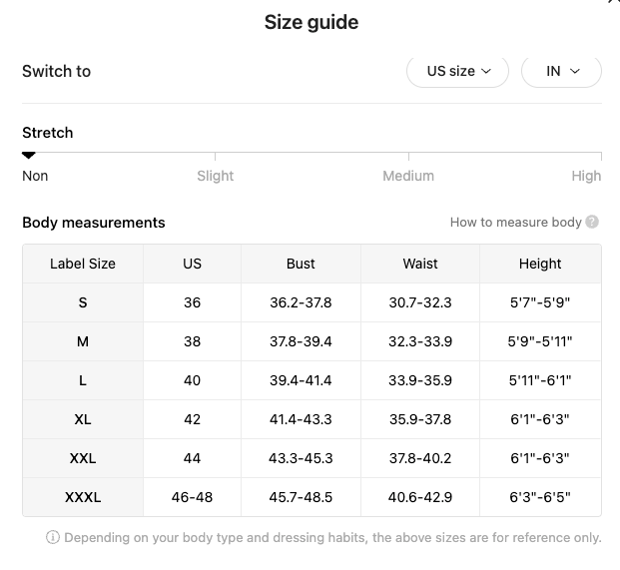Click the Waist column header
This screenshot has width=620, height=570.
pyautogui.click(x=420, y=264)
